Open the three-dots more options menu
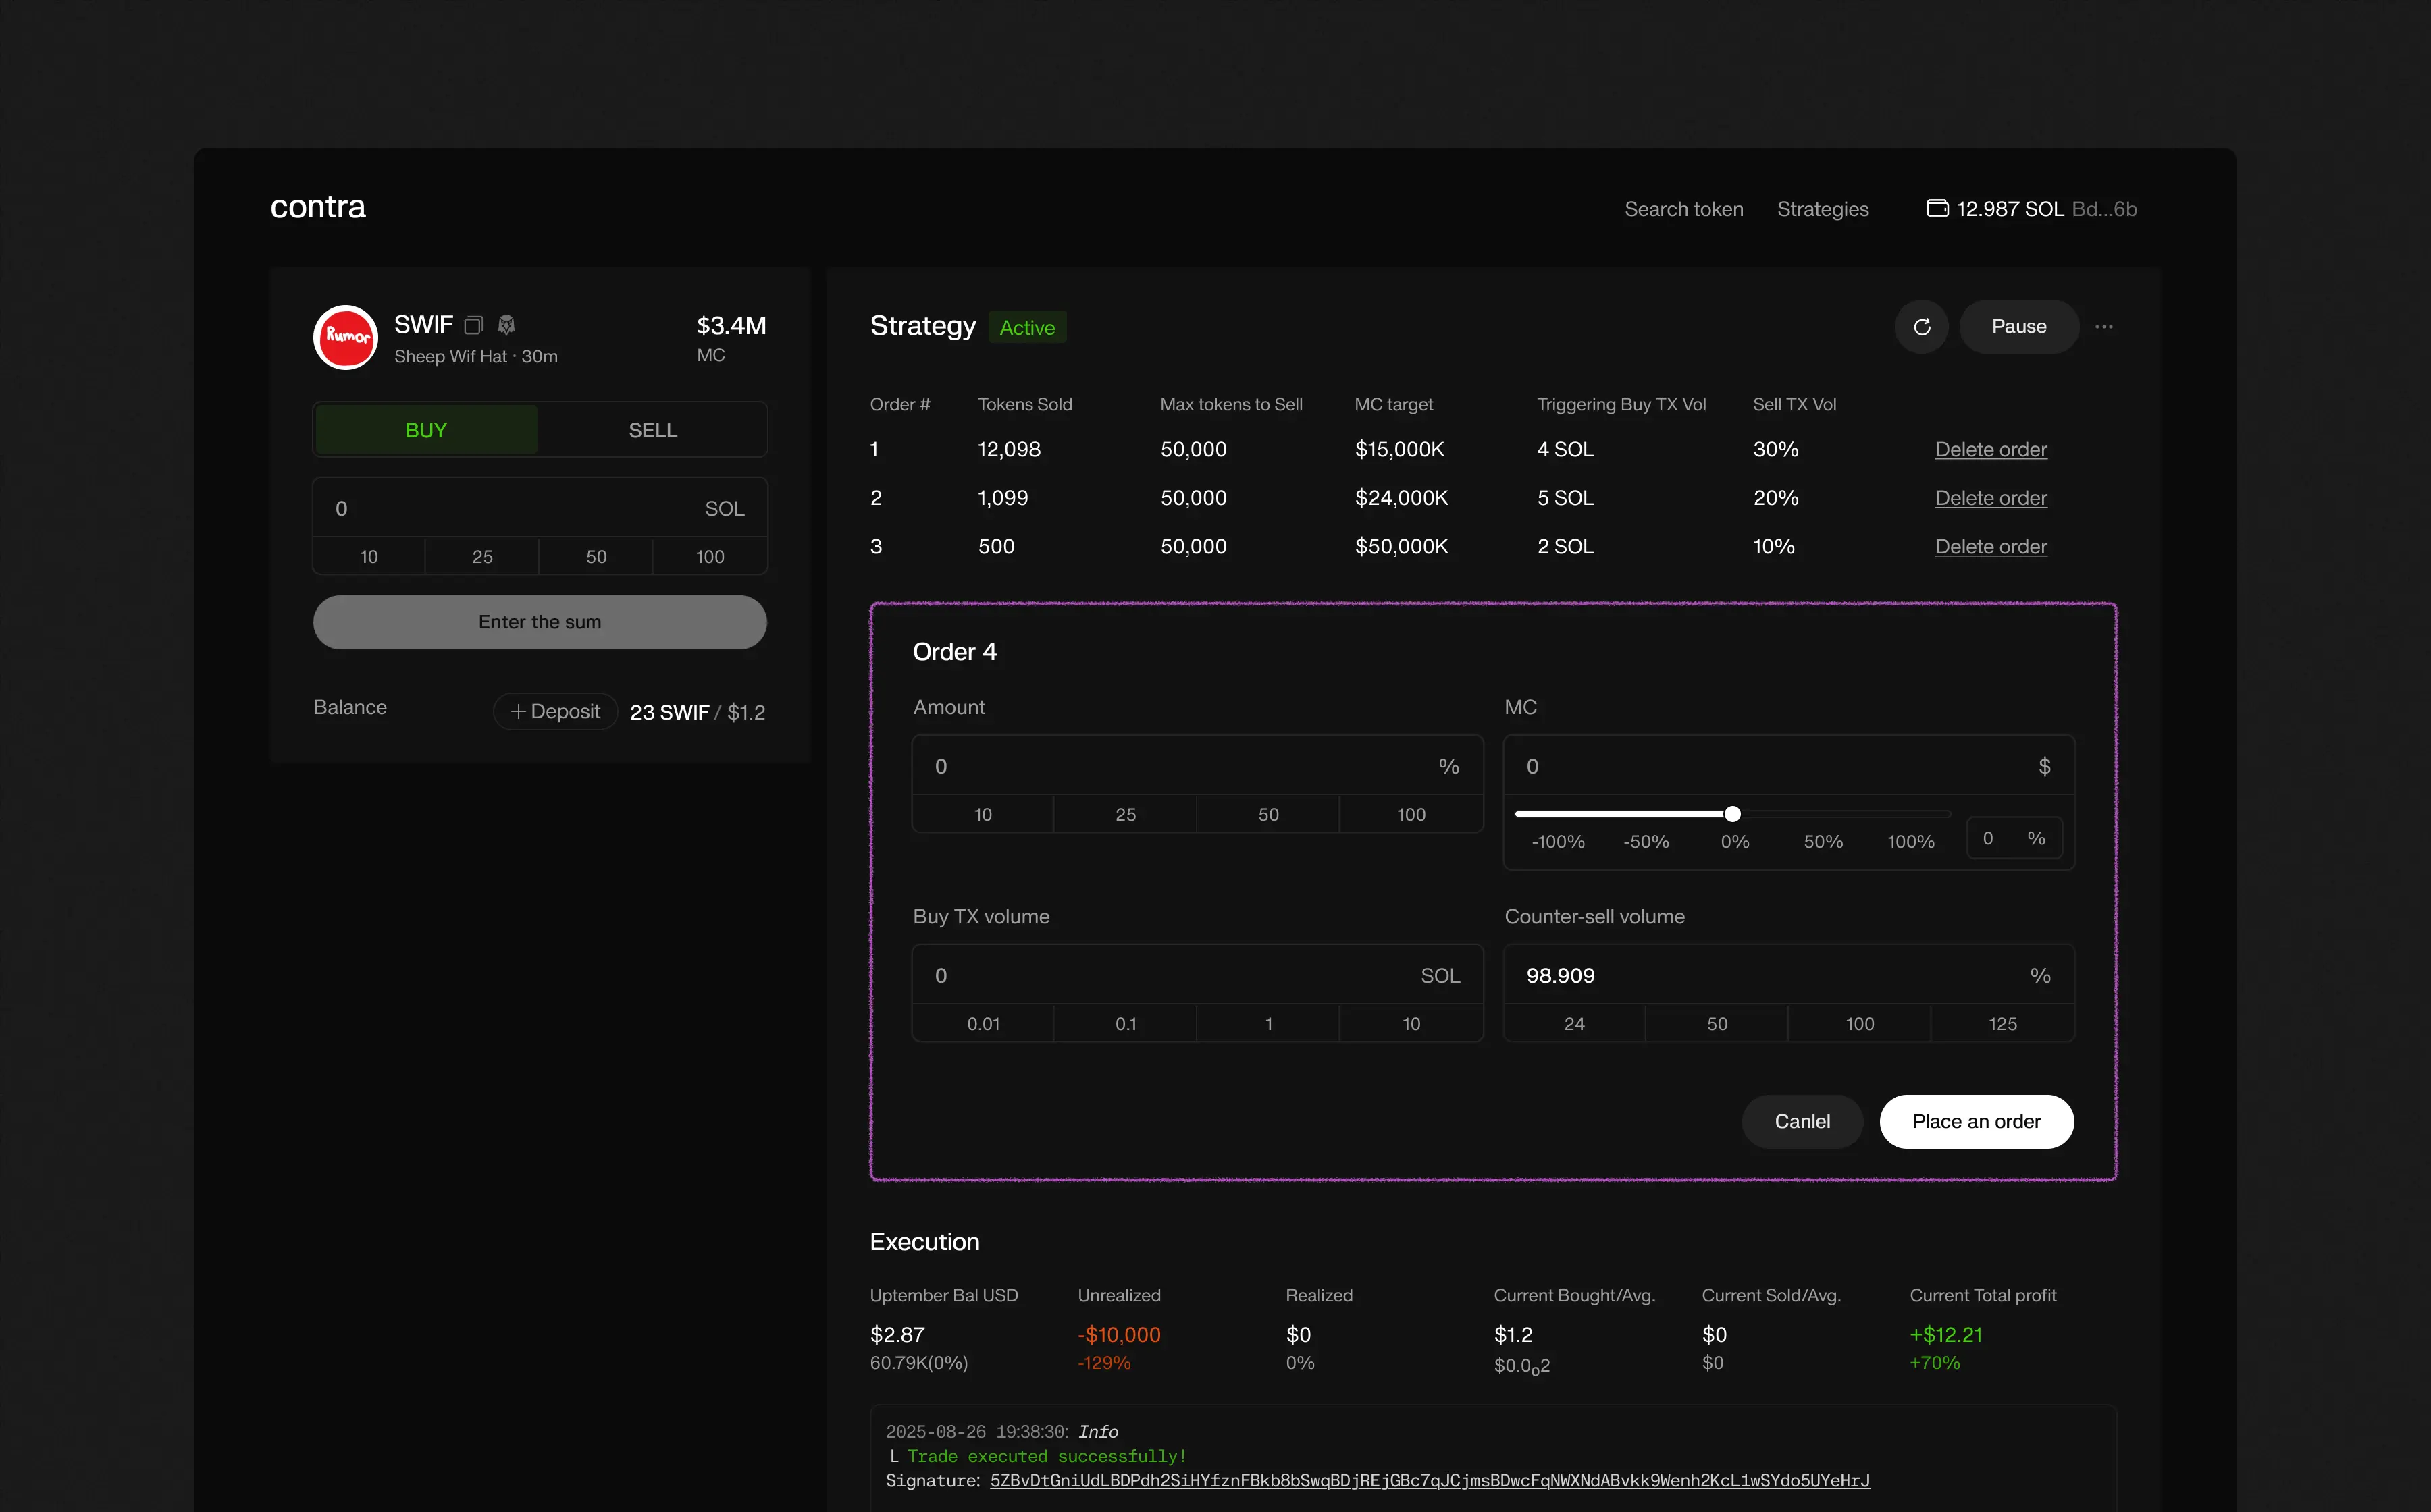Screen dimensions: 2431x1512 point(2104,327)
